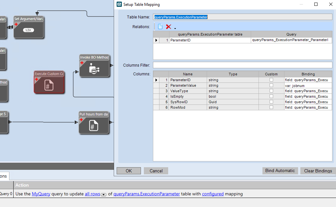Toggle Custom checkbox for ParameterValue row
The image size is (336, 207).
271,85
